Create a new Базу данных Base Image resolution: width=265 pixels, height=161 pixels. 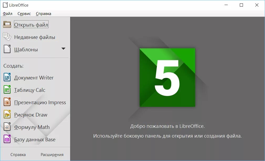(35, 139)
